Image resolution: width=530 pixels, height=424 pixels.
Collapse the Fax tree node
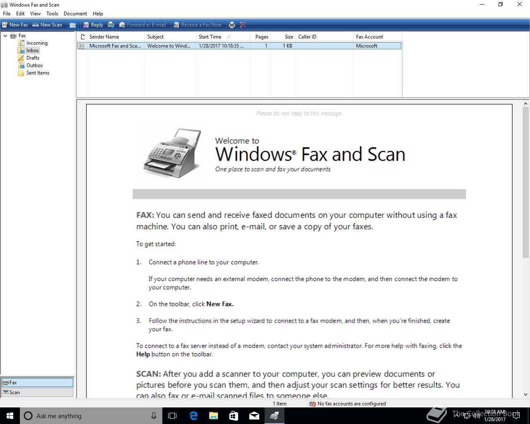[5, 36]
